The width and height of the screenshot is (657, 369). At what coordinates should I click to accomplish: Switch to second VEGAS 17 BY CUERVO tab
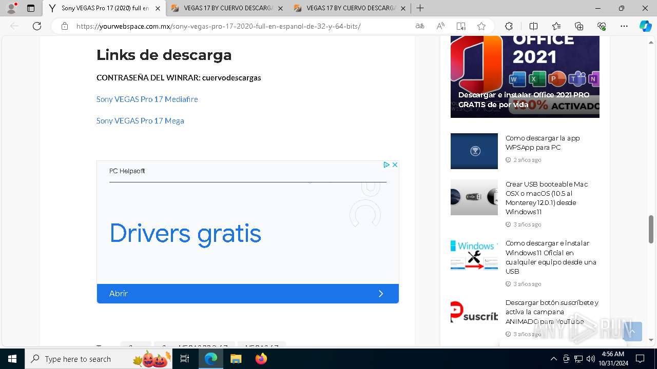point(227,8)
